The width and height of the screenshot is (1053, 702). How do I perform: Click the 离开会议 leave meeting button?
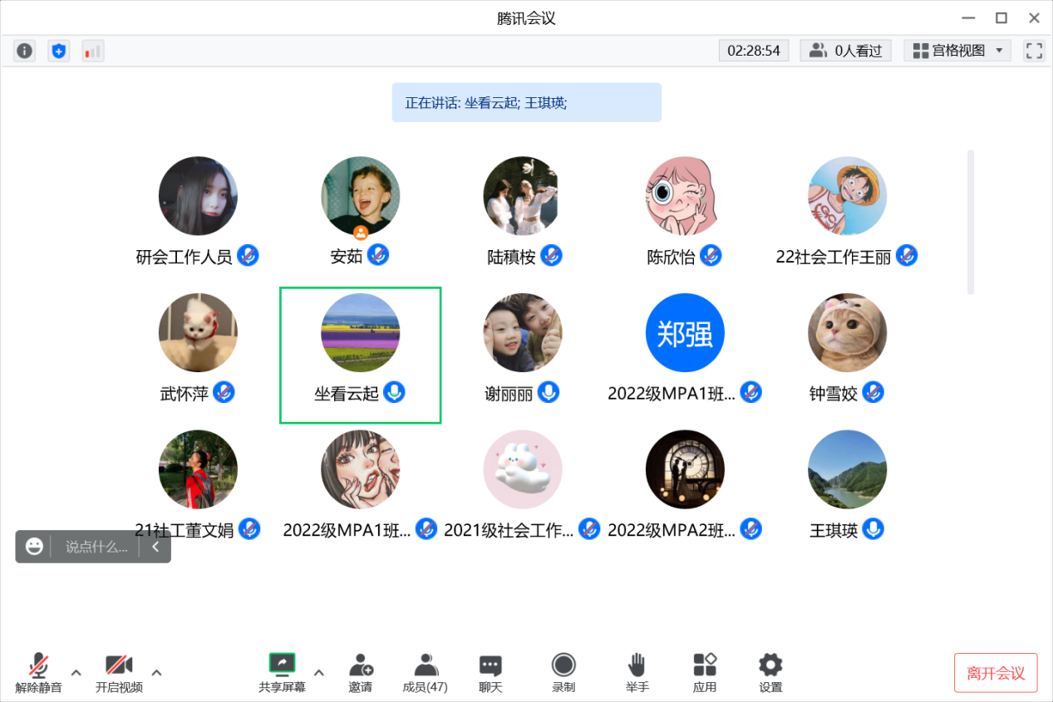[996, 673]
